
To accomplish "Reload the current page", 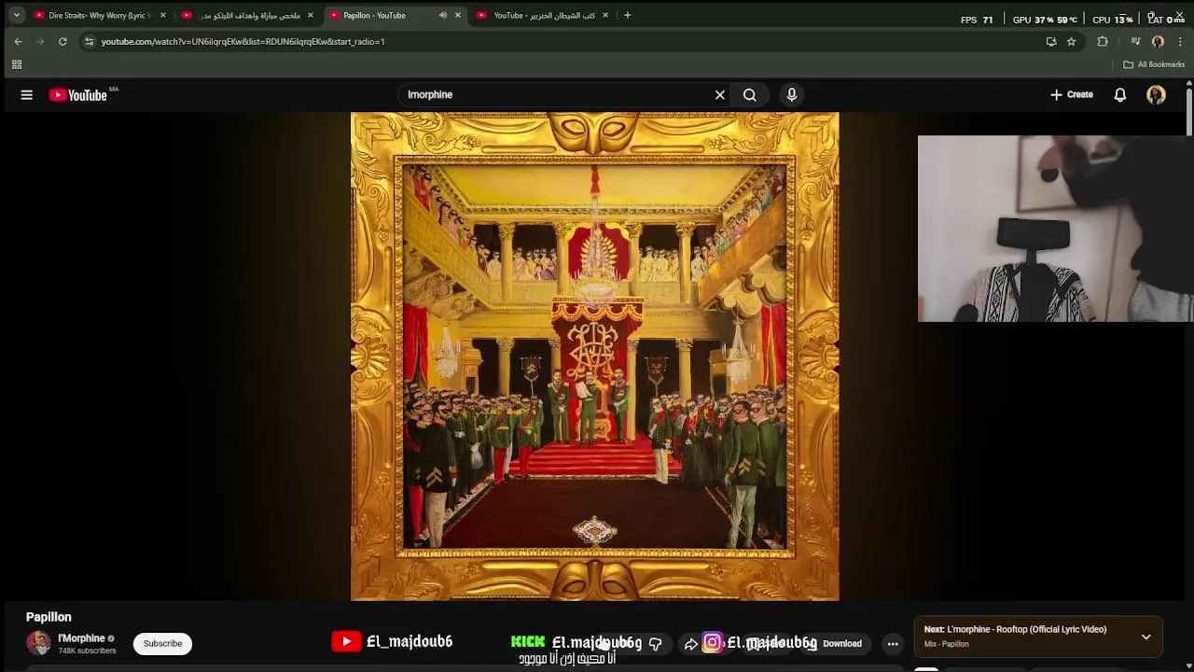I will [x=62, y=41].
